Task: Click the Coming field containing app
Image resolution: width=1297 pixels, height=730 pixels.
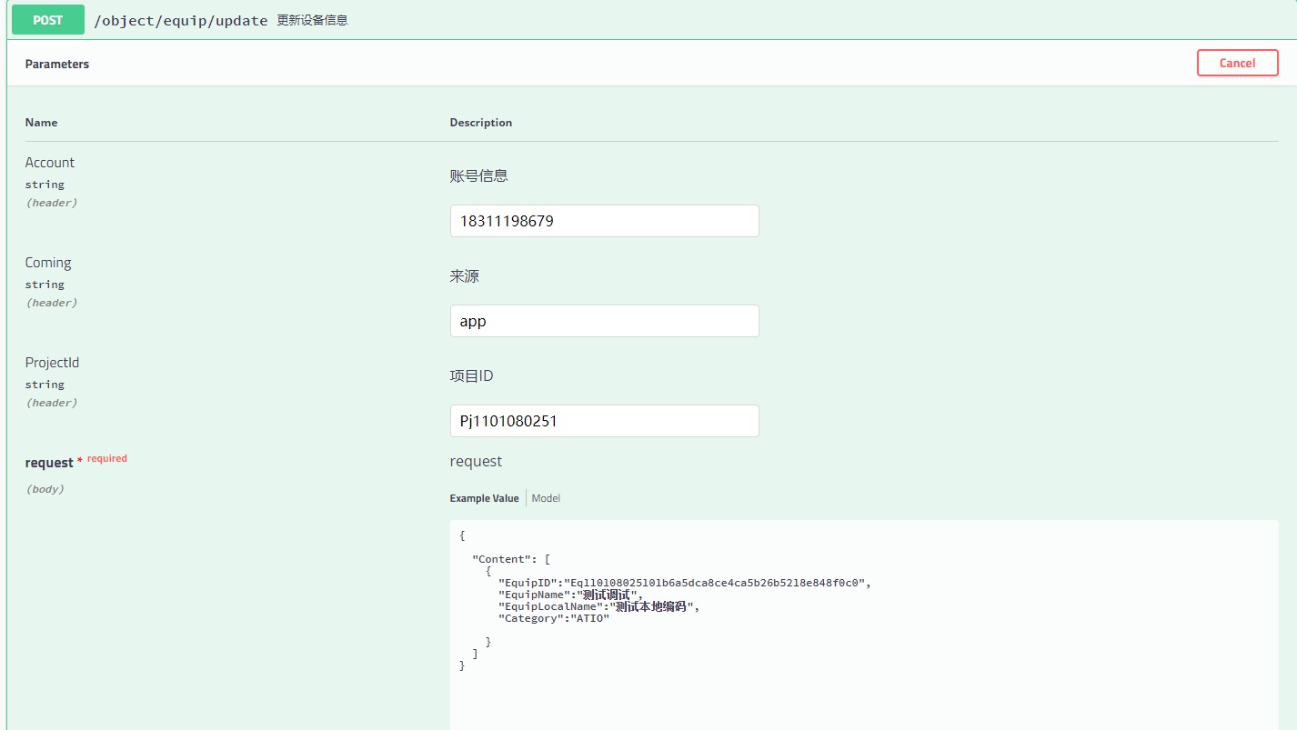Action: click(604, 321)
